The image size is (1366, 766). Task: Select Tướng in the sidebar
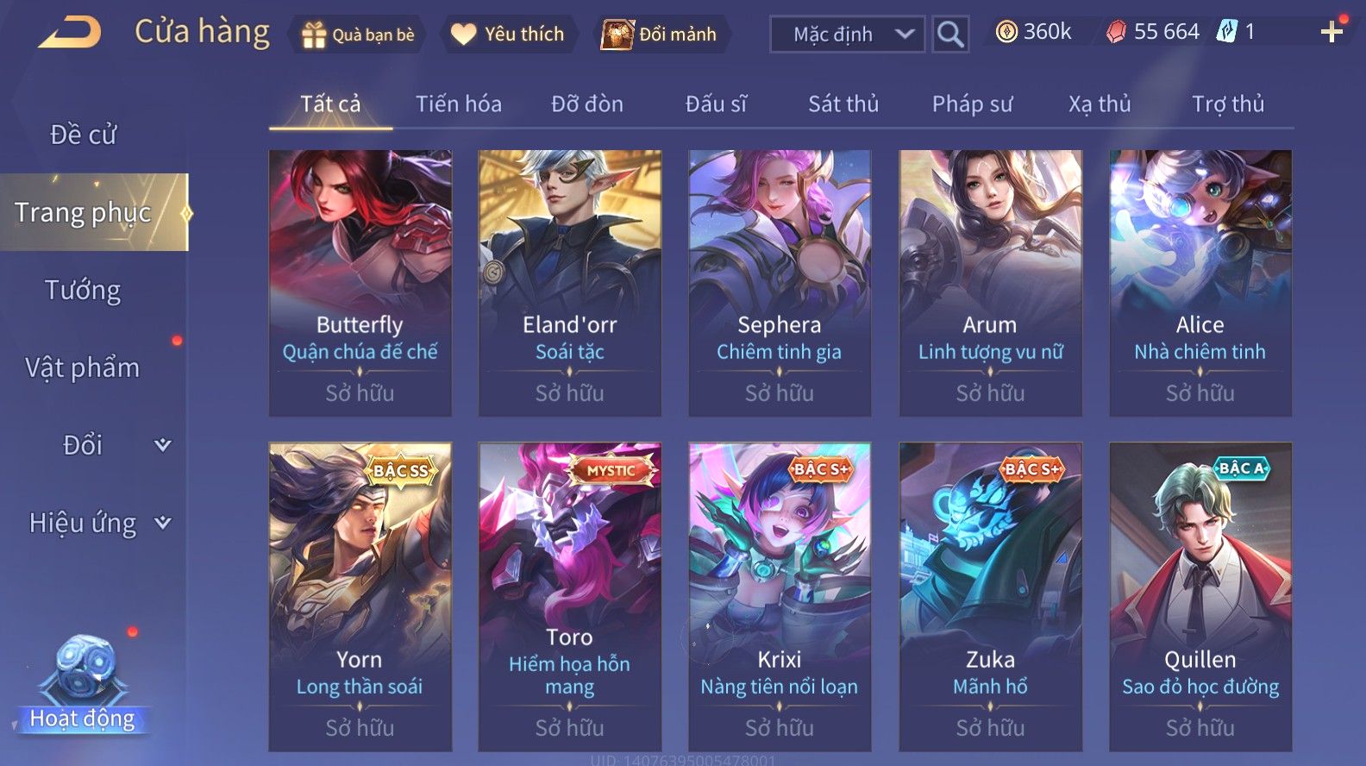click(83, 290)
